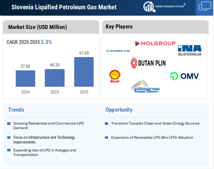This screenshot has width=214, height=169.
Task: Click the 2035 bar valued 67.00
Action: click(x=84, y=72)
